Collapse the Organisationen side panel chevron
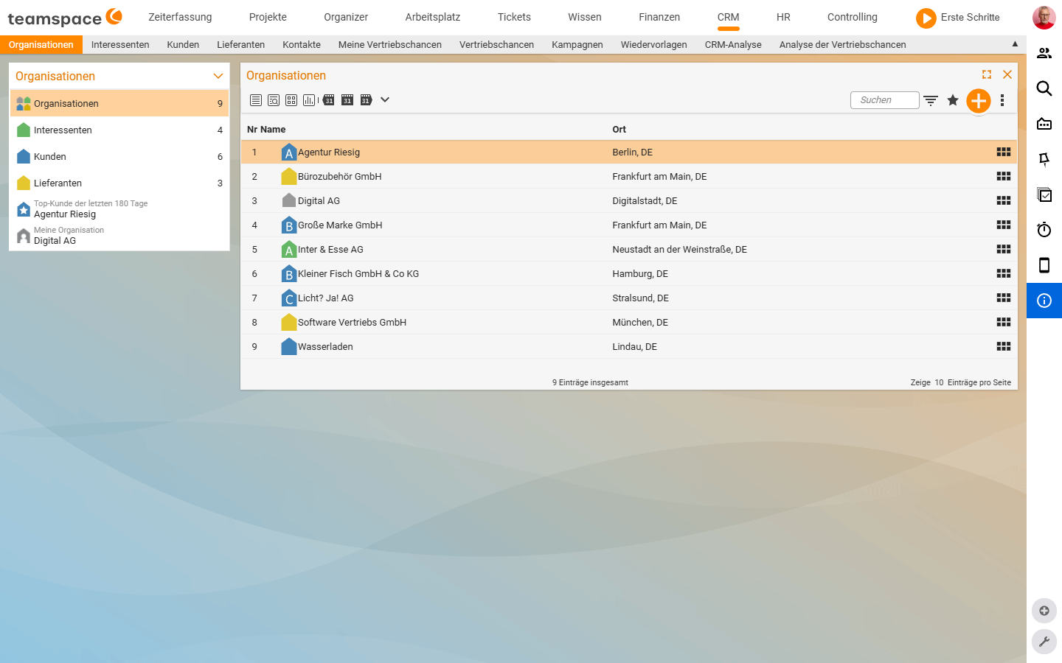 (x=218, y=76)
